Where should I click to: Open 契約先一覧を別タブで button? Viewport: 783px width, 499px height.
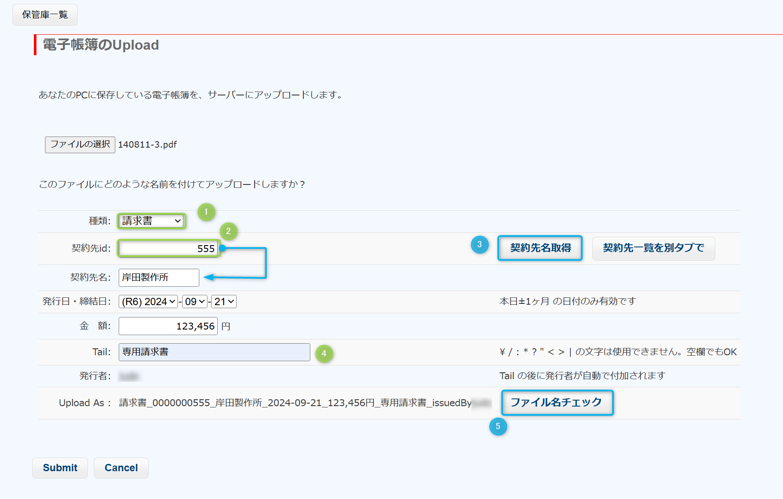tap(653, 248)
